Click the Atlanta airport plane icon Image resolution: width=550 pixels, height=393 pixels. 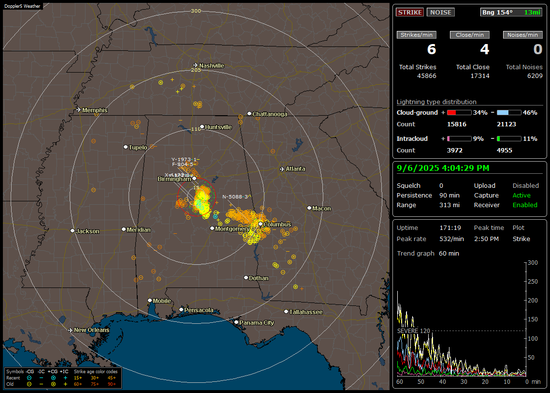pos(282,169)
